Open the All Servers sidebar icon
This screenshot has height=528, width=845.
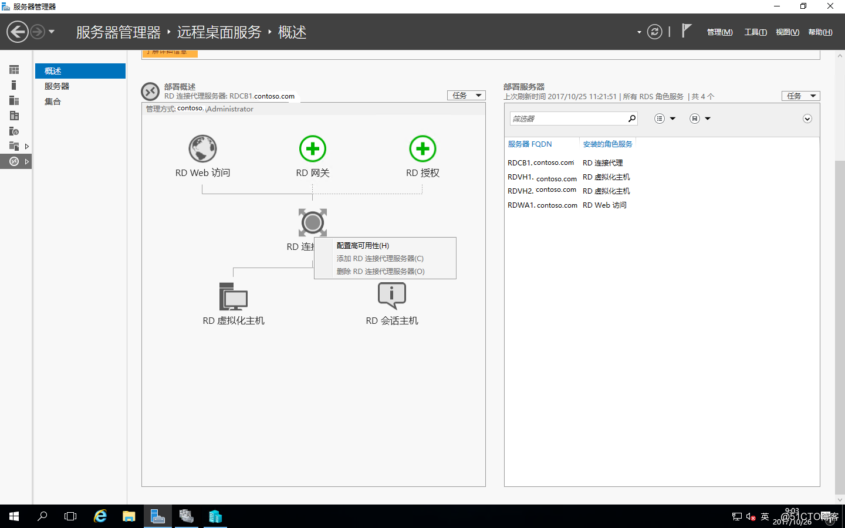point(14,100)
